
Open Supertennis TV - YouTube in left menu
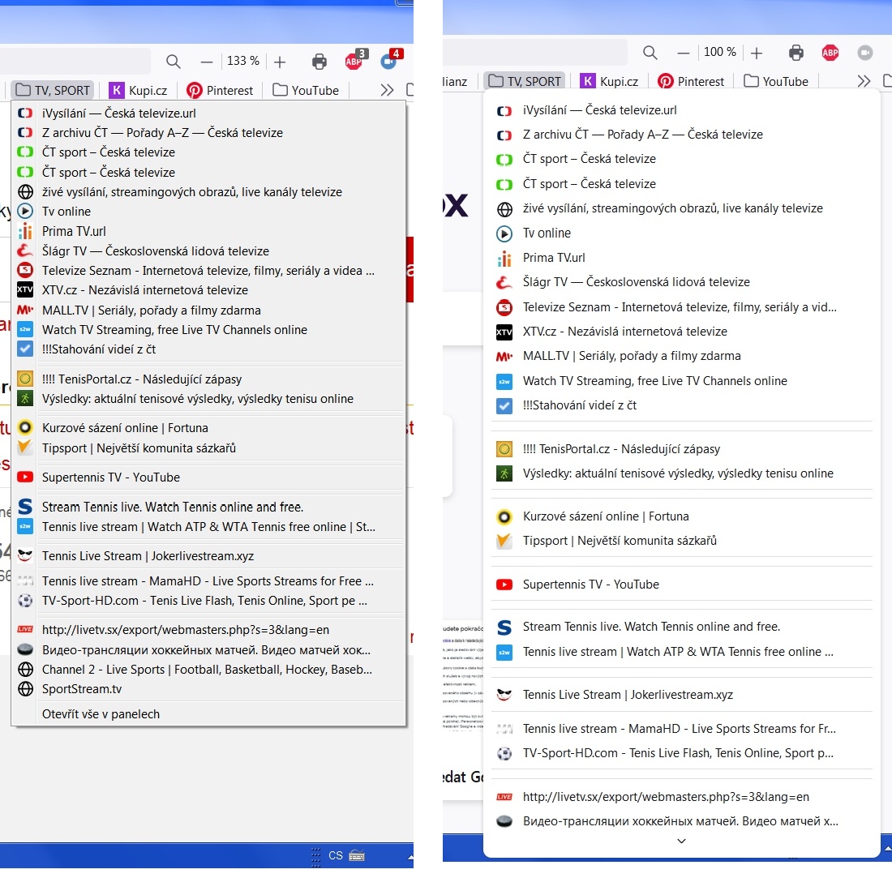click(x=208, y=477)
